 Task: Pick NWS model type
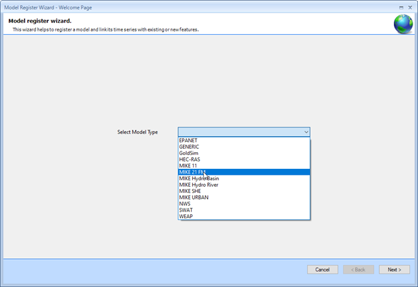point(244,204)
